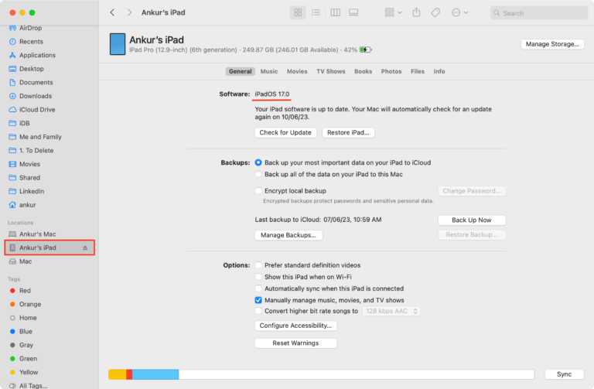Screen dimensions: 594x389
Task: Click the Restore iPad button
Action: (348, 132)
